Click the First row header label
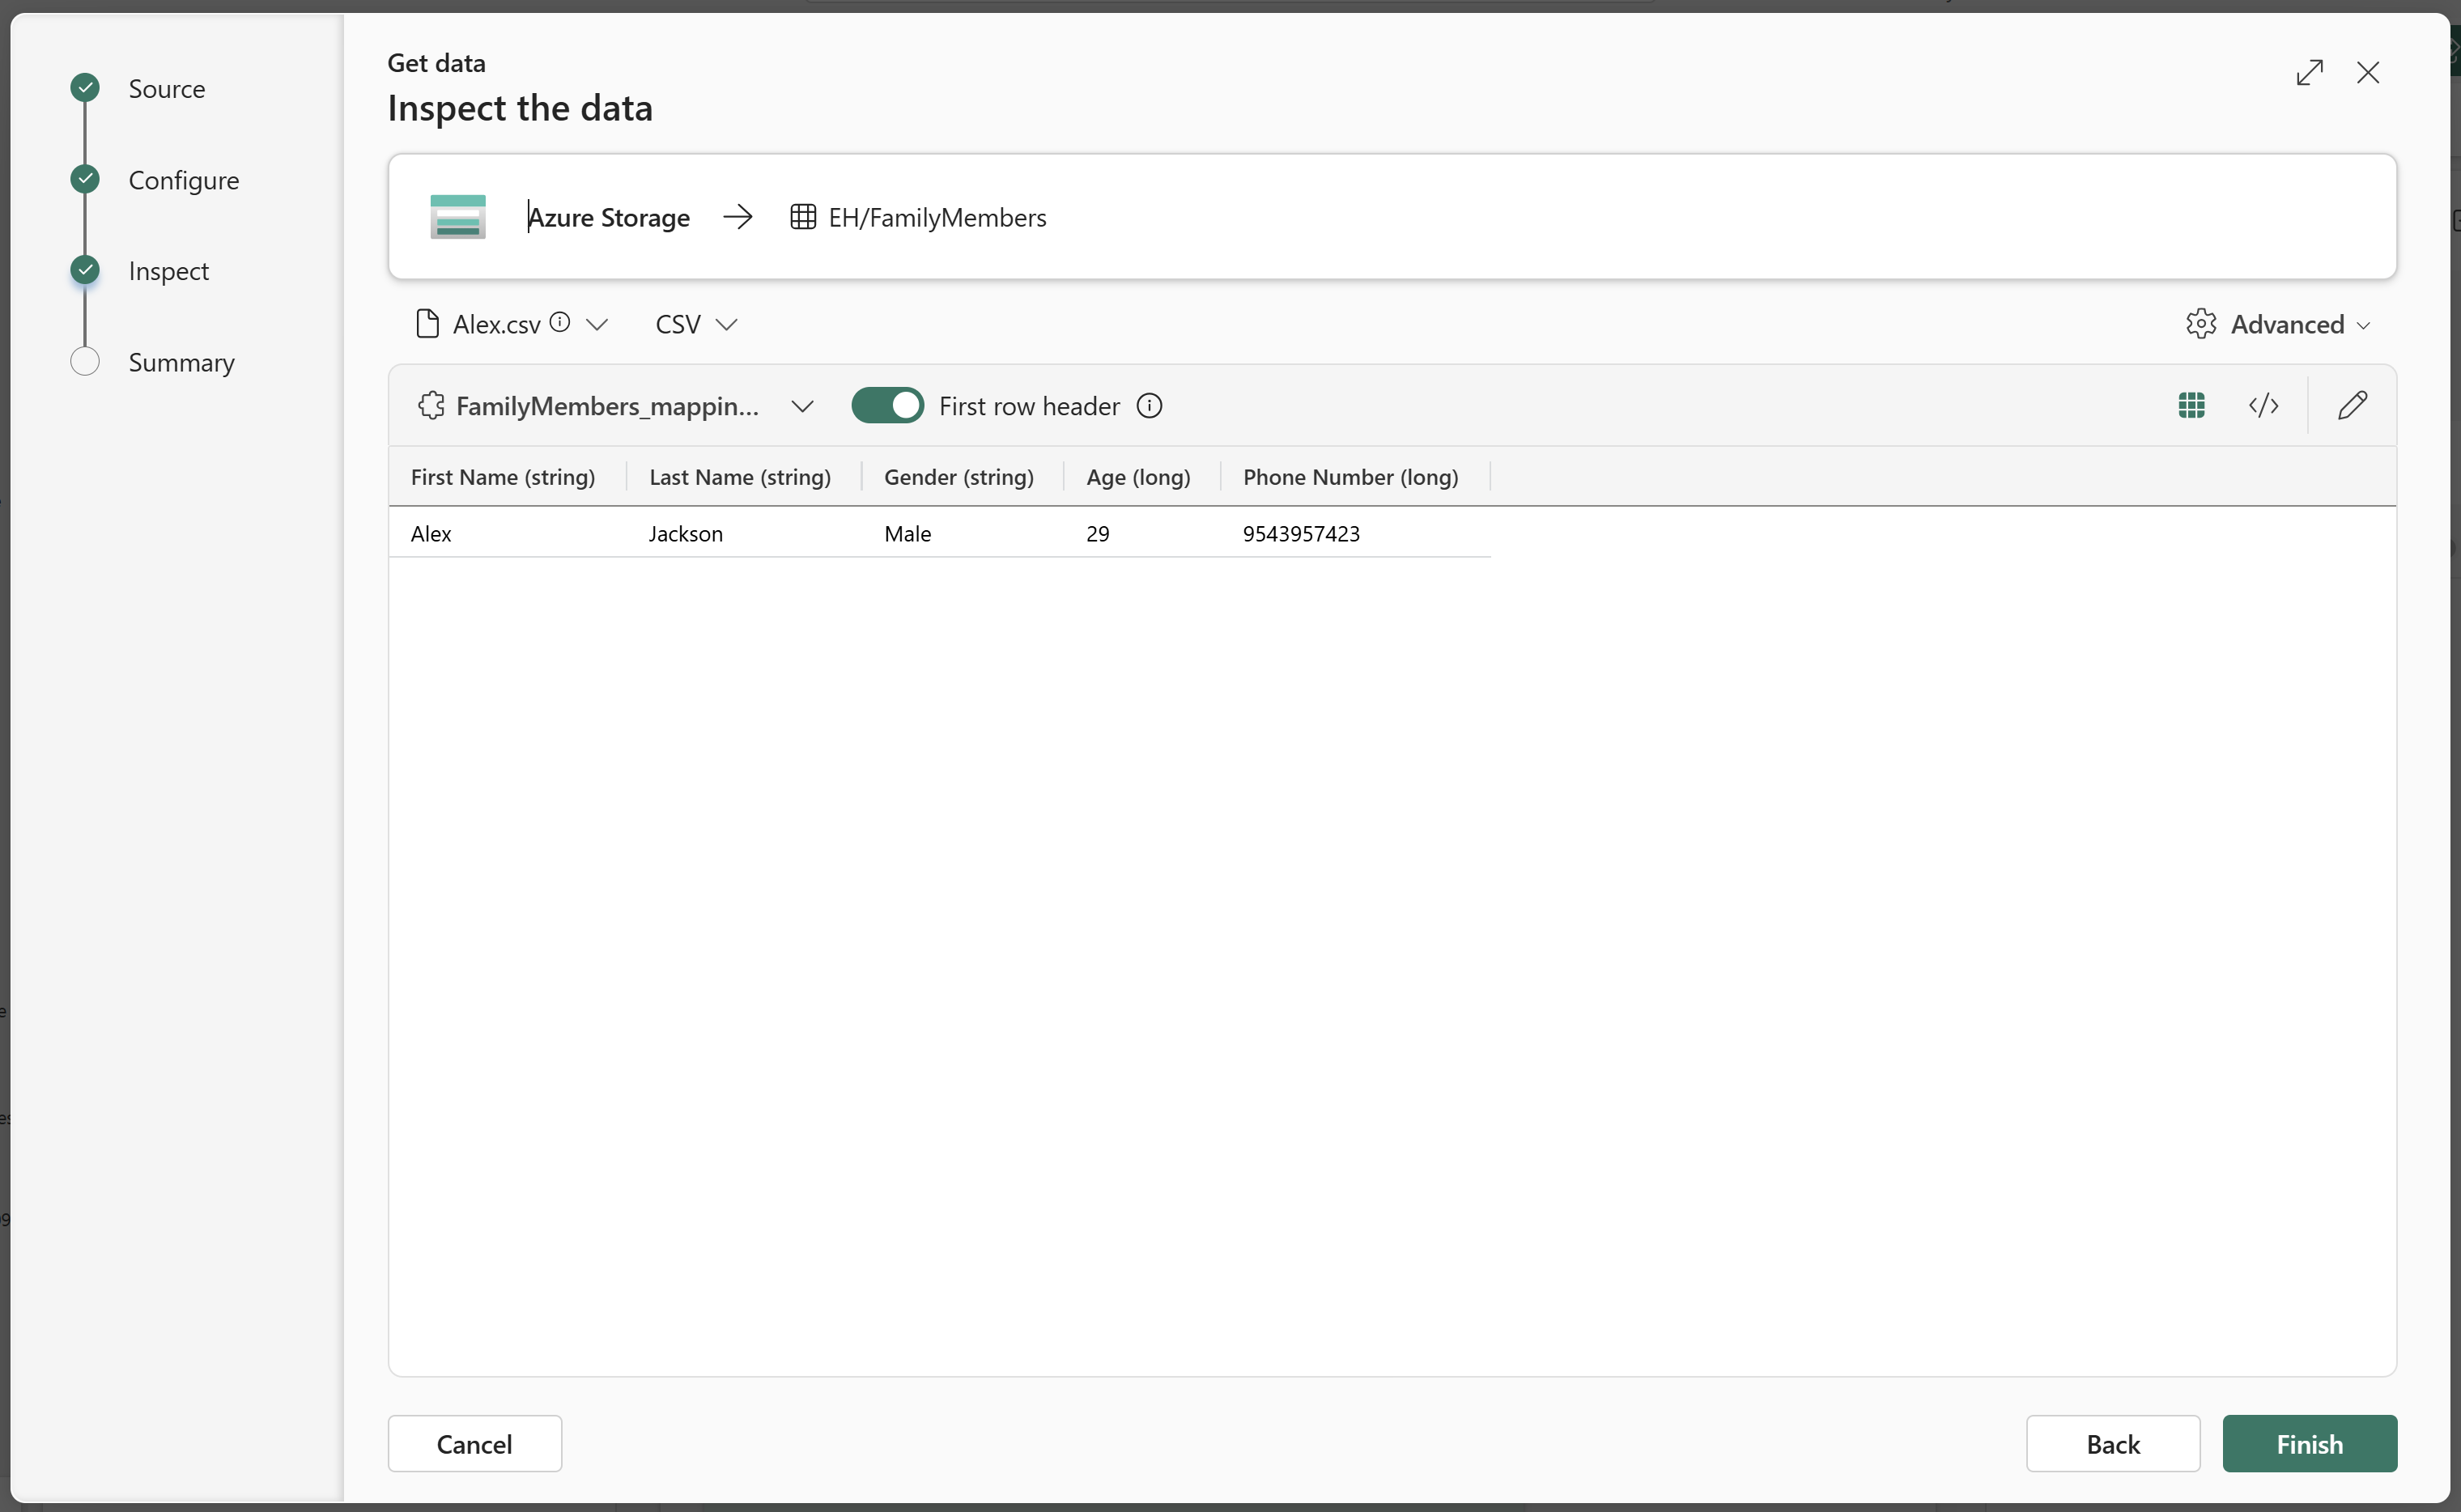2461x1512 pixels. tap(1029, 406)
